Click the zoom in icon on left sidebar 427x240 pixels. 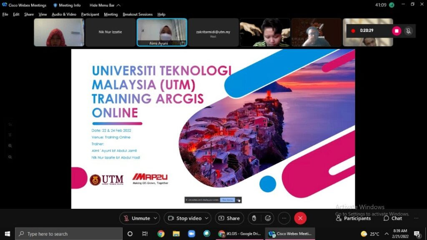10,146
